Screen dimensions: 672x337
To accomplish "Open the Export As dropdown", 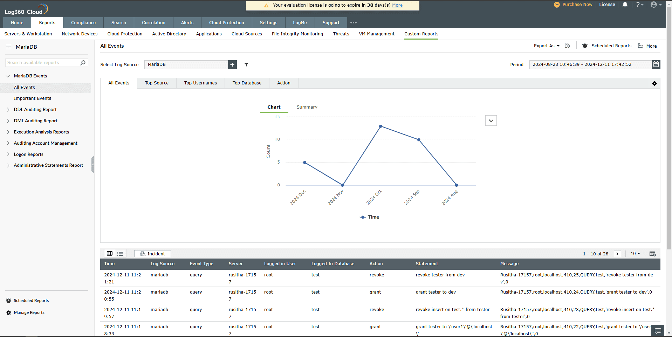I will (x=547, y=46).
